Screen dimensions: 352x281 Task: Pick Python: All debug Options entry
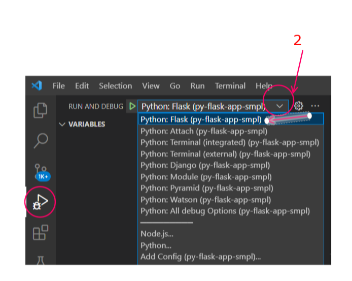[225, 211]
